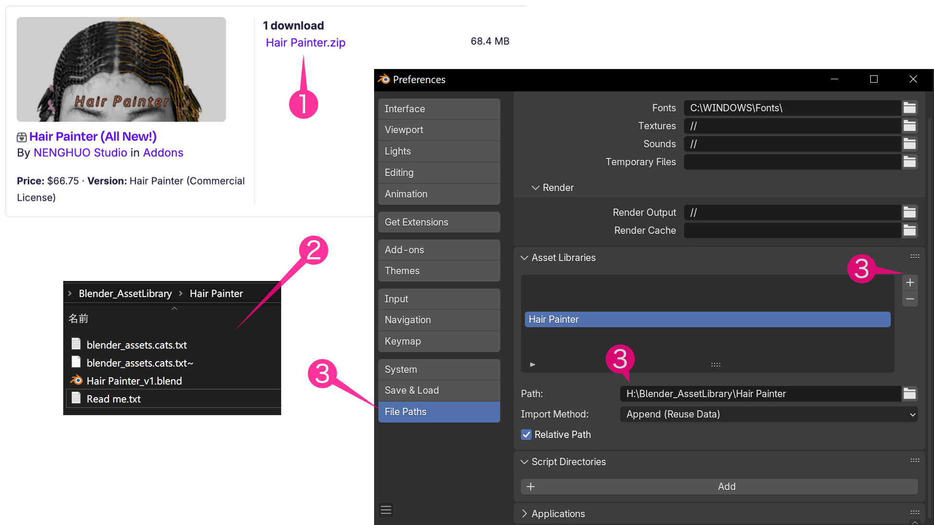Click the Temporary Files folder browse icon
This screenshot has height=525, width=934.
pos(910,162)
